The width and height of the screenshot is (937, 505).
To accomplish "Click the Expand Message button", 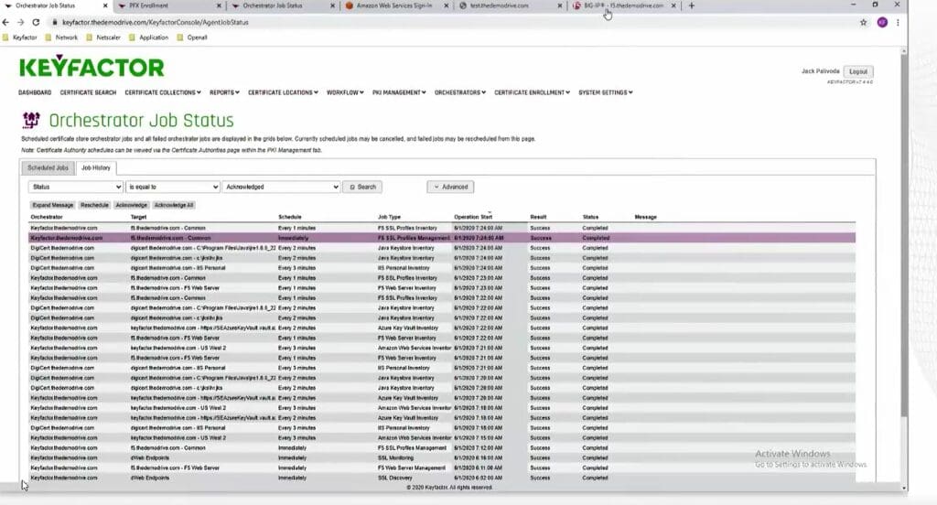I will 52,205.
